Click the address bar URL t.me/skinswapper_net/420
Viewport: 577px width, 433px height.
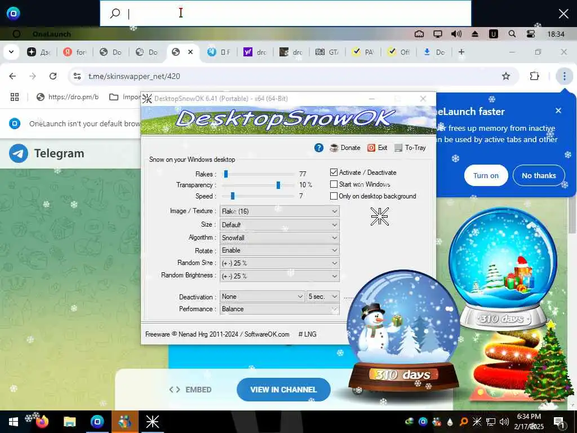point(134,76)
